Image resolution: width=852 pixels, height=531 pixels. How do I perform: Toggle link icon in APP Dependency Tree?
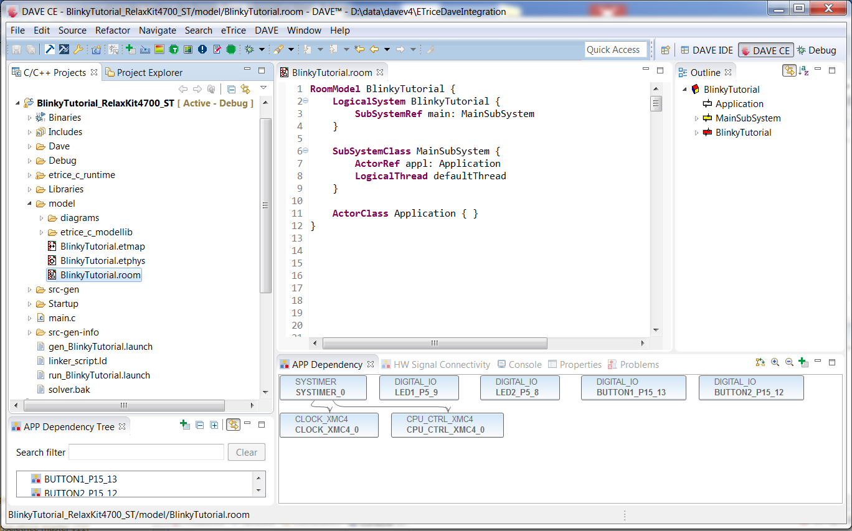(x=233, y=425)
